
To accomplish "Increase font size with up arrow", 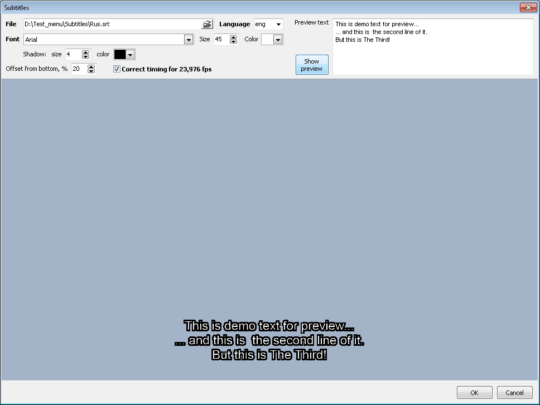I will (233, 37).
